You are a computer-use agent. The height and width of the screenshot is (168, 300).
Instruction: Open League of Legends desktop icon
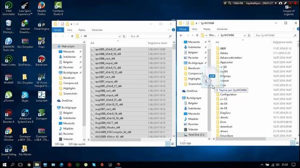tap(289, 10)
